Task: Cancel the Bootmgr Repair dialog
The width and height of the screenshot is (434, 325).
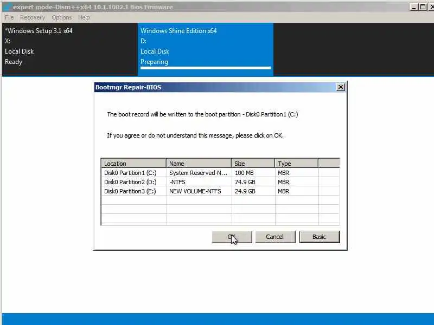Action: (x=275, y=237)
